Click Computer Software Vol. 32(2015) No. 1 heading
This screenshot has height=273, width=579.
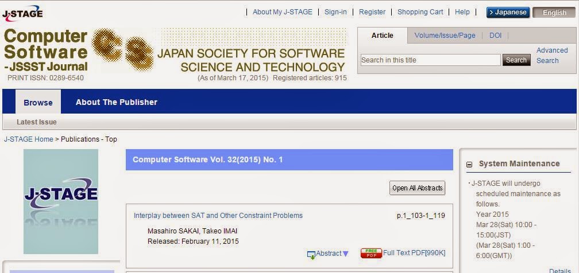click(207, 160)
